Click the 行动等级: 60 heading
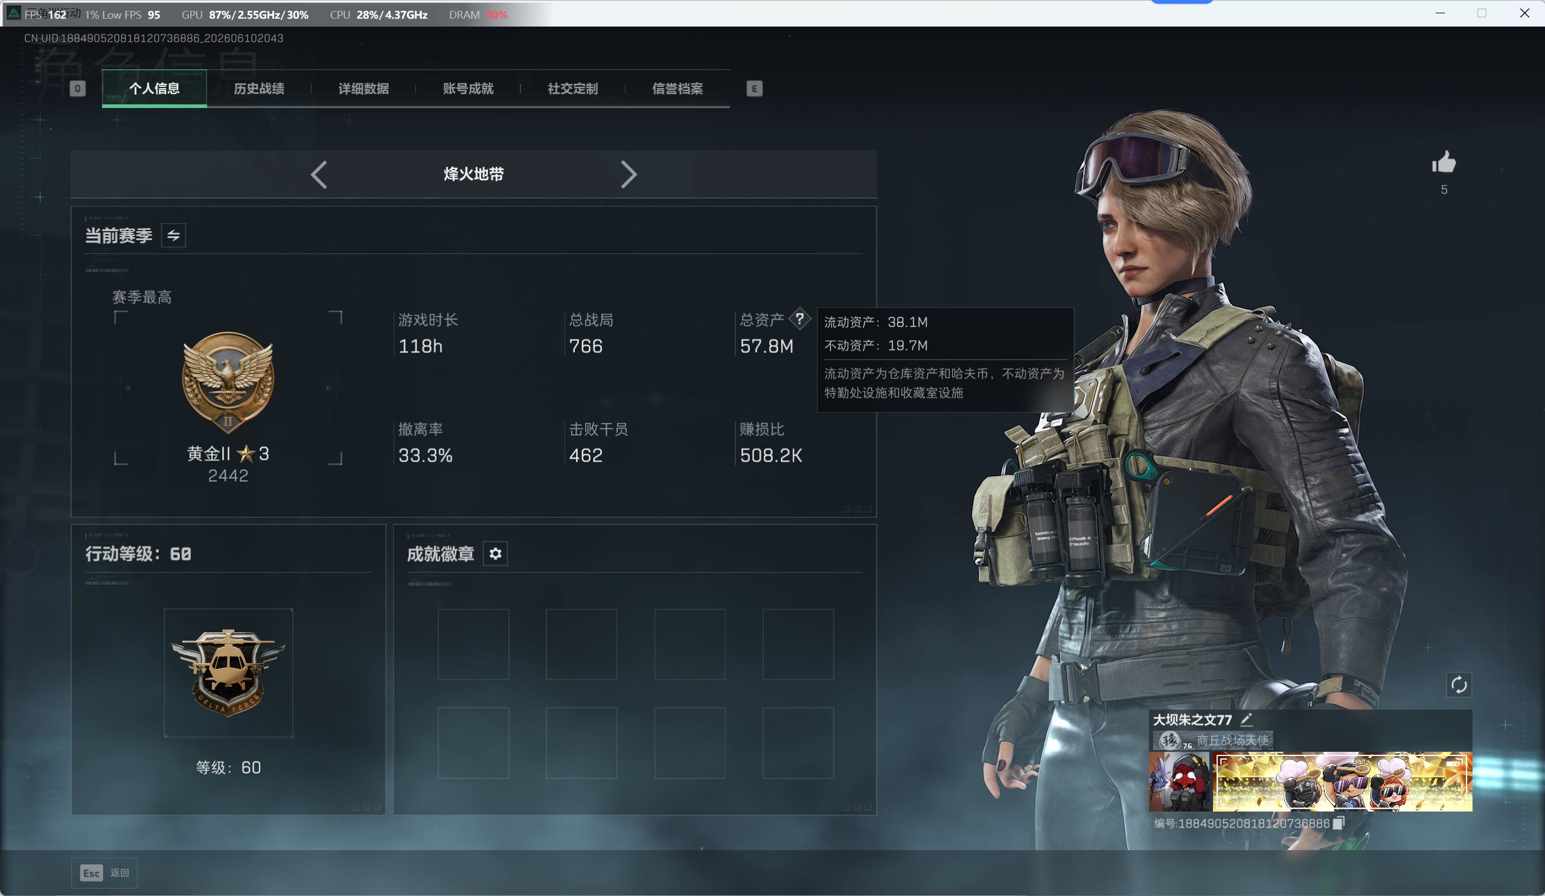 tap(138, 554)
